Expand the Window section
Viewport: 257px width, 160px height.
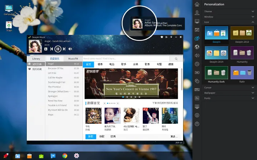(229, 17)
